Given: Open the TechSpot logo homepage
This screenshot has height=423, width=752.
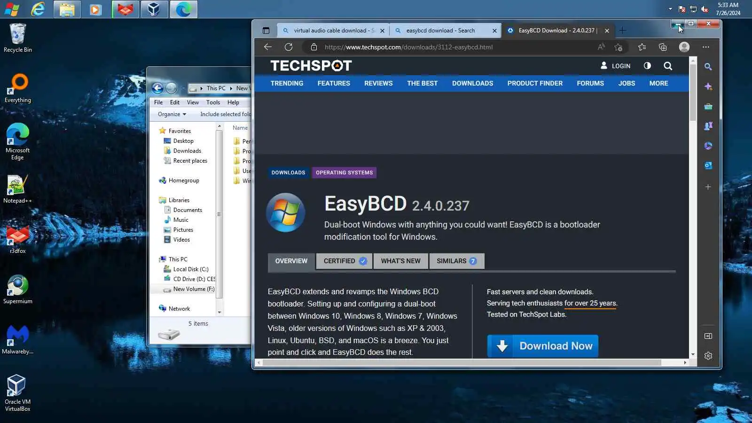Looking at the screenshot, I should pyautogui.click(x=311, y=66).
